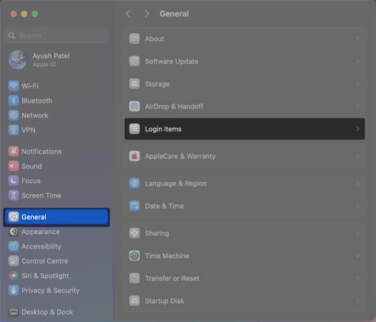Click the Bluetooth label text
376x322 pixels.
coord(37,101)
